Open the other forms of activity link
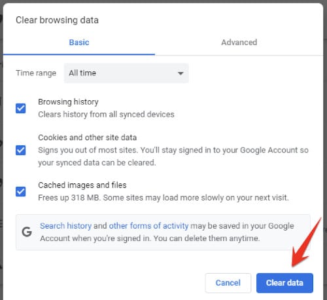The image size is (327, 300). pos(148,226)
